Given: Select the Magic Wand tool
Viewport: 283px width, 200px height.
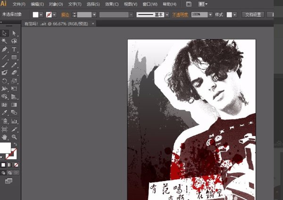Looking at the screenshot, I should click(4, 41).
